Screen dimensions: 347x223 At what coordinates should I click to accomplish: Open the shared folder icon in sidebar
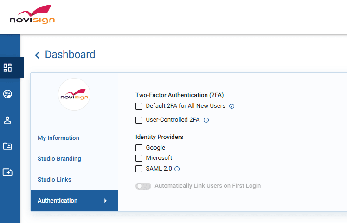(x=7, y=146)
